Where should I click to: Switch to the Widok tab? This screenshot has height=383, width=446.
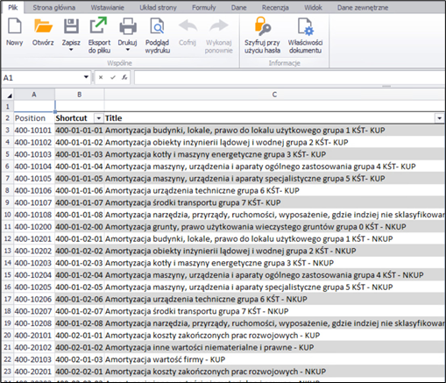point(313,8)
